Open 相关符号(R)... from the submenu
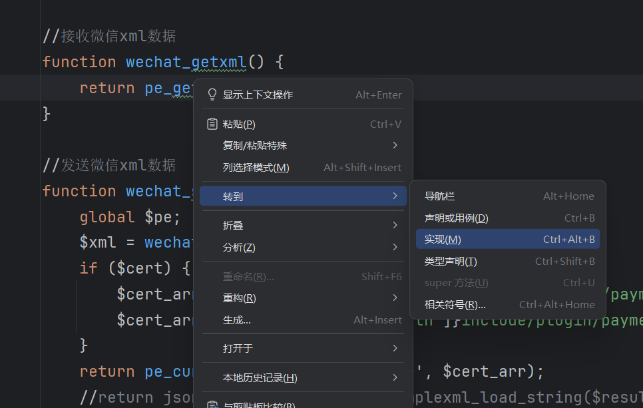The height and width of the screenshot is (408, 643). pyautogui.click(x=455, y=304)
